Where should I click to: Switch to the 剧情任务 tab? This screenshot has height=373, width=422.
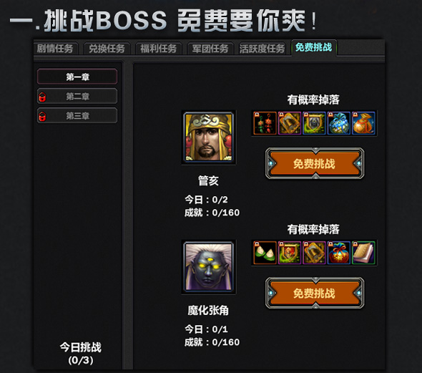coord(56,49)
